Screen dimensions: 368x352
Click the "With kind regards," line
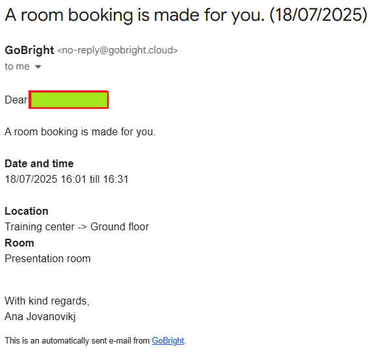(47, 301)
